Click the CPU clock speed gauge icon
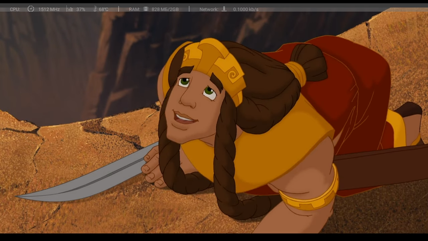The image size is (428, 241). [x=31, y=9]
